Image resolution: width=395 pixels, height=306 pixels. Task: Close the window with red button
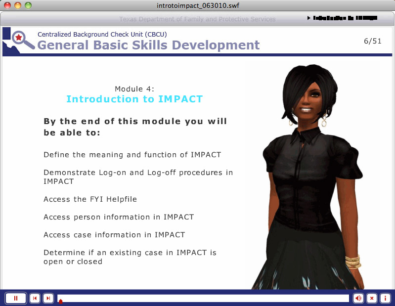(x=7, y=5)
